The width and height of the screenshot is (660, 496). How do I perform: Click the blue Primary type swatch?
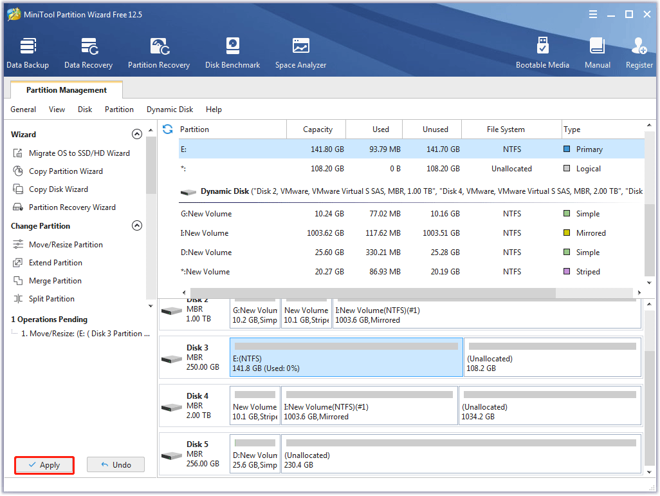[x=567, y=149]
